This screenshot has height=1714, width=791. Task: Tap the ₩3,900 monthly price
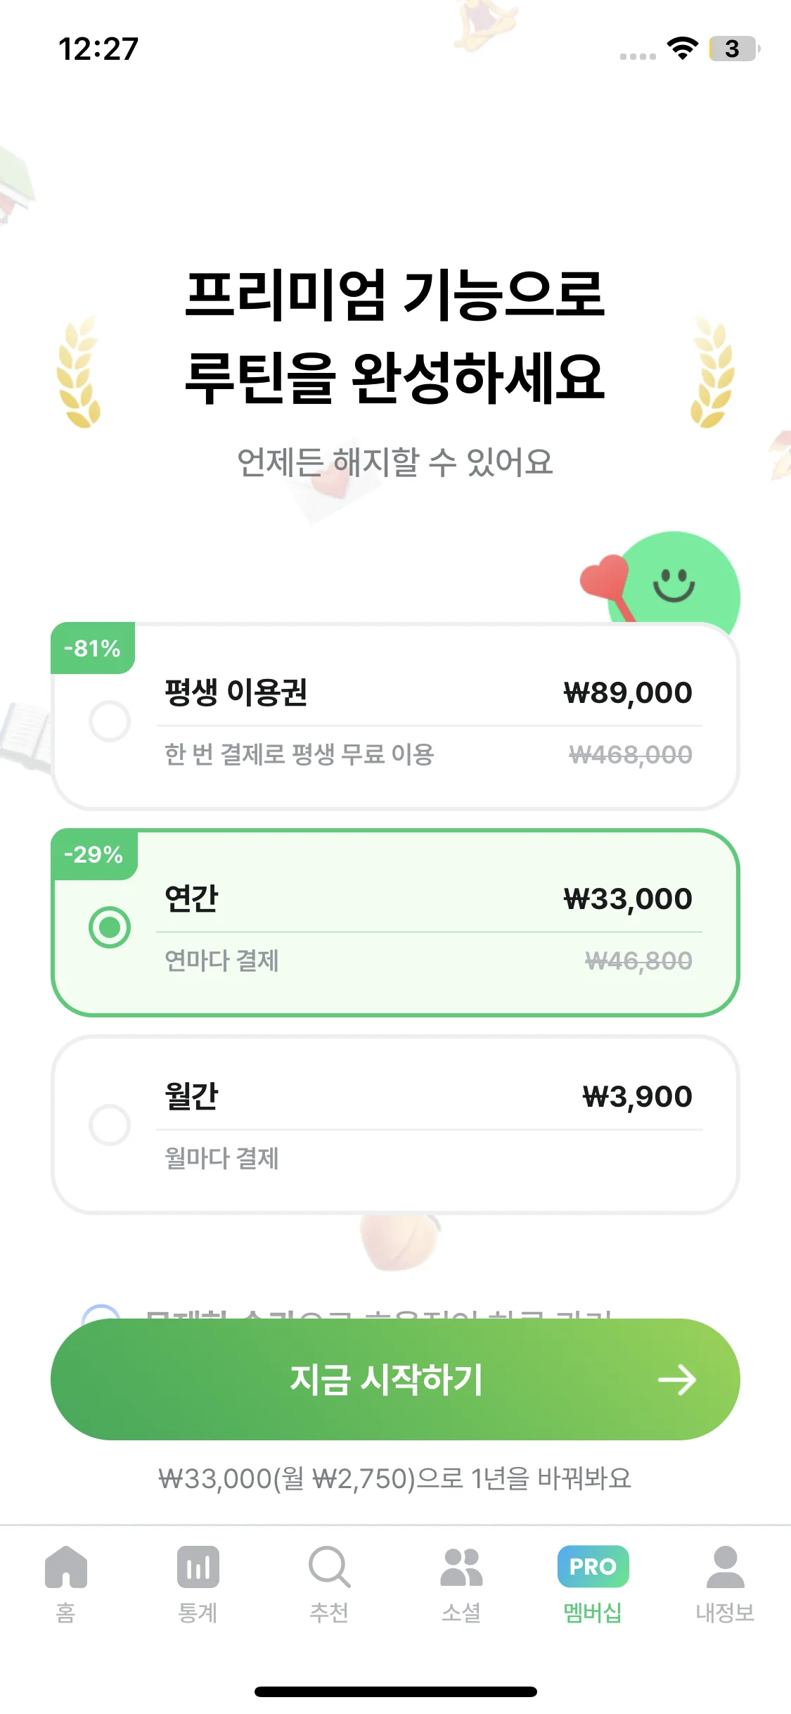pos(637,1097)
